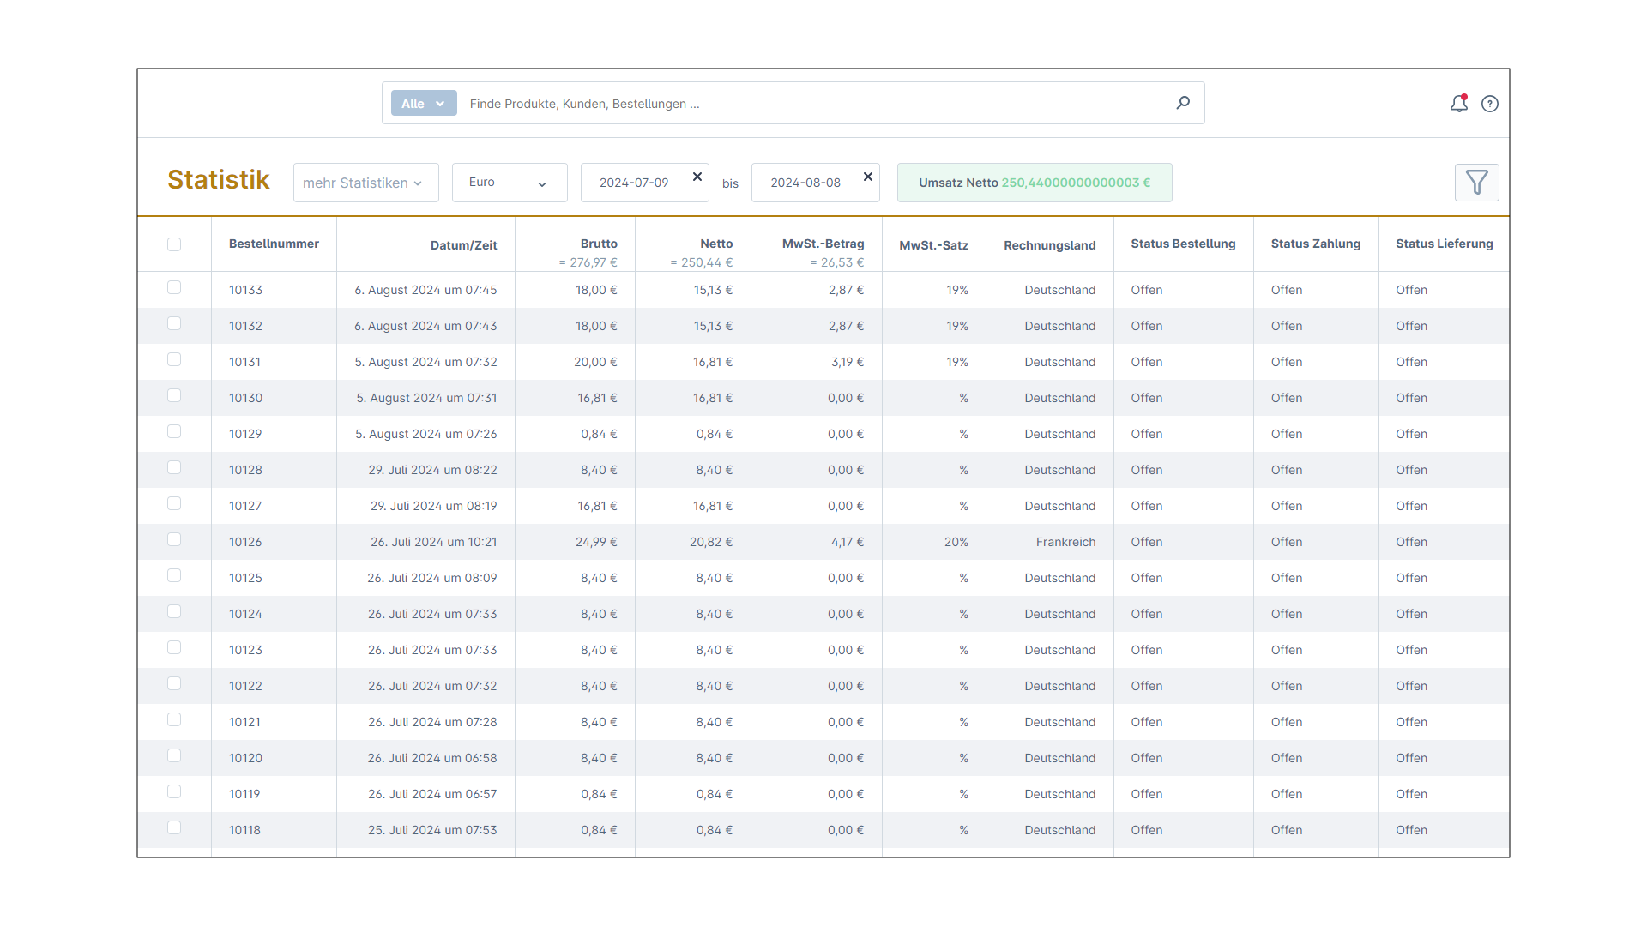Viewport: 1647px width, 926px height.
Task: Clear the start date 2024-07-09
Action: pos(697,177)
